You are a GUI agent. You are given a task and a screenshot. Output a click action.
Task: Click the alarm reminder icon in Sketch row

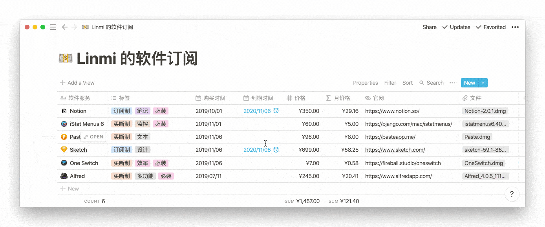276,150
